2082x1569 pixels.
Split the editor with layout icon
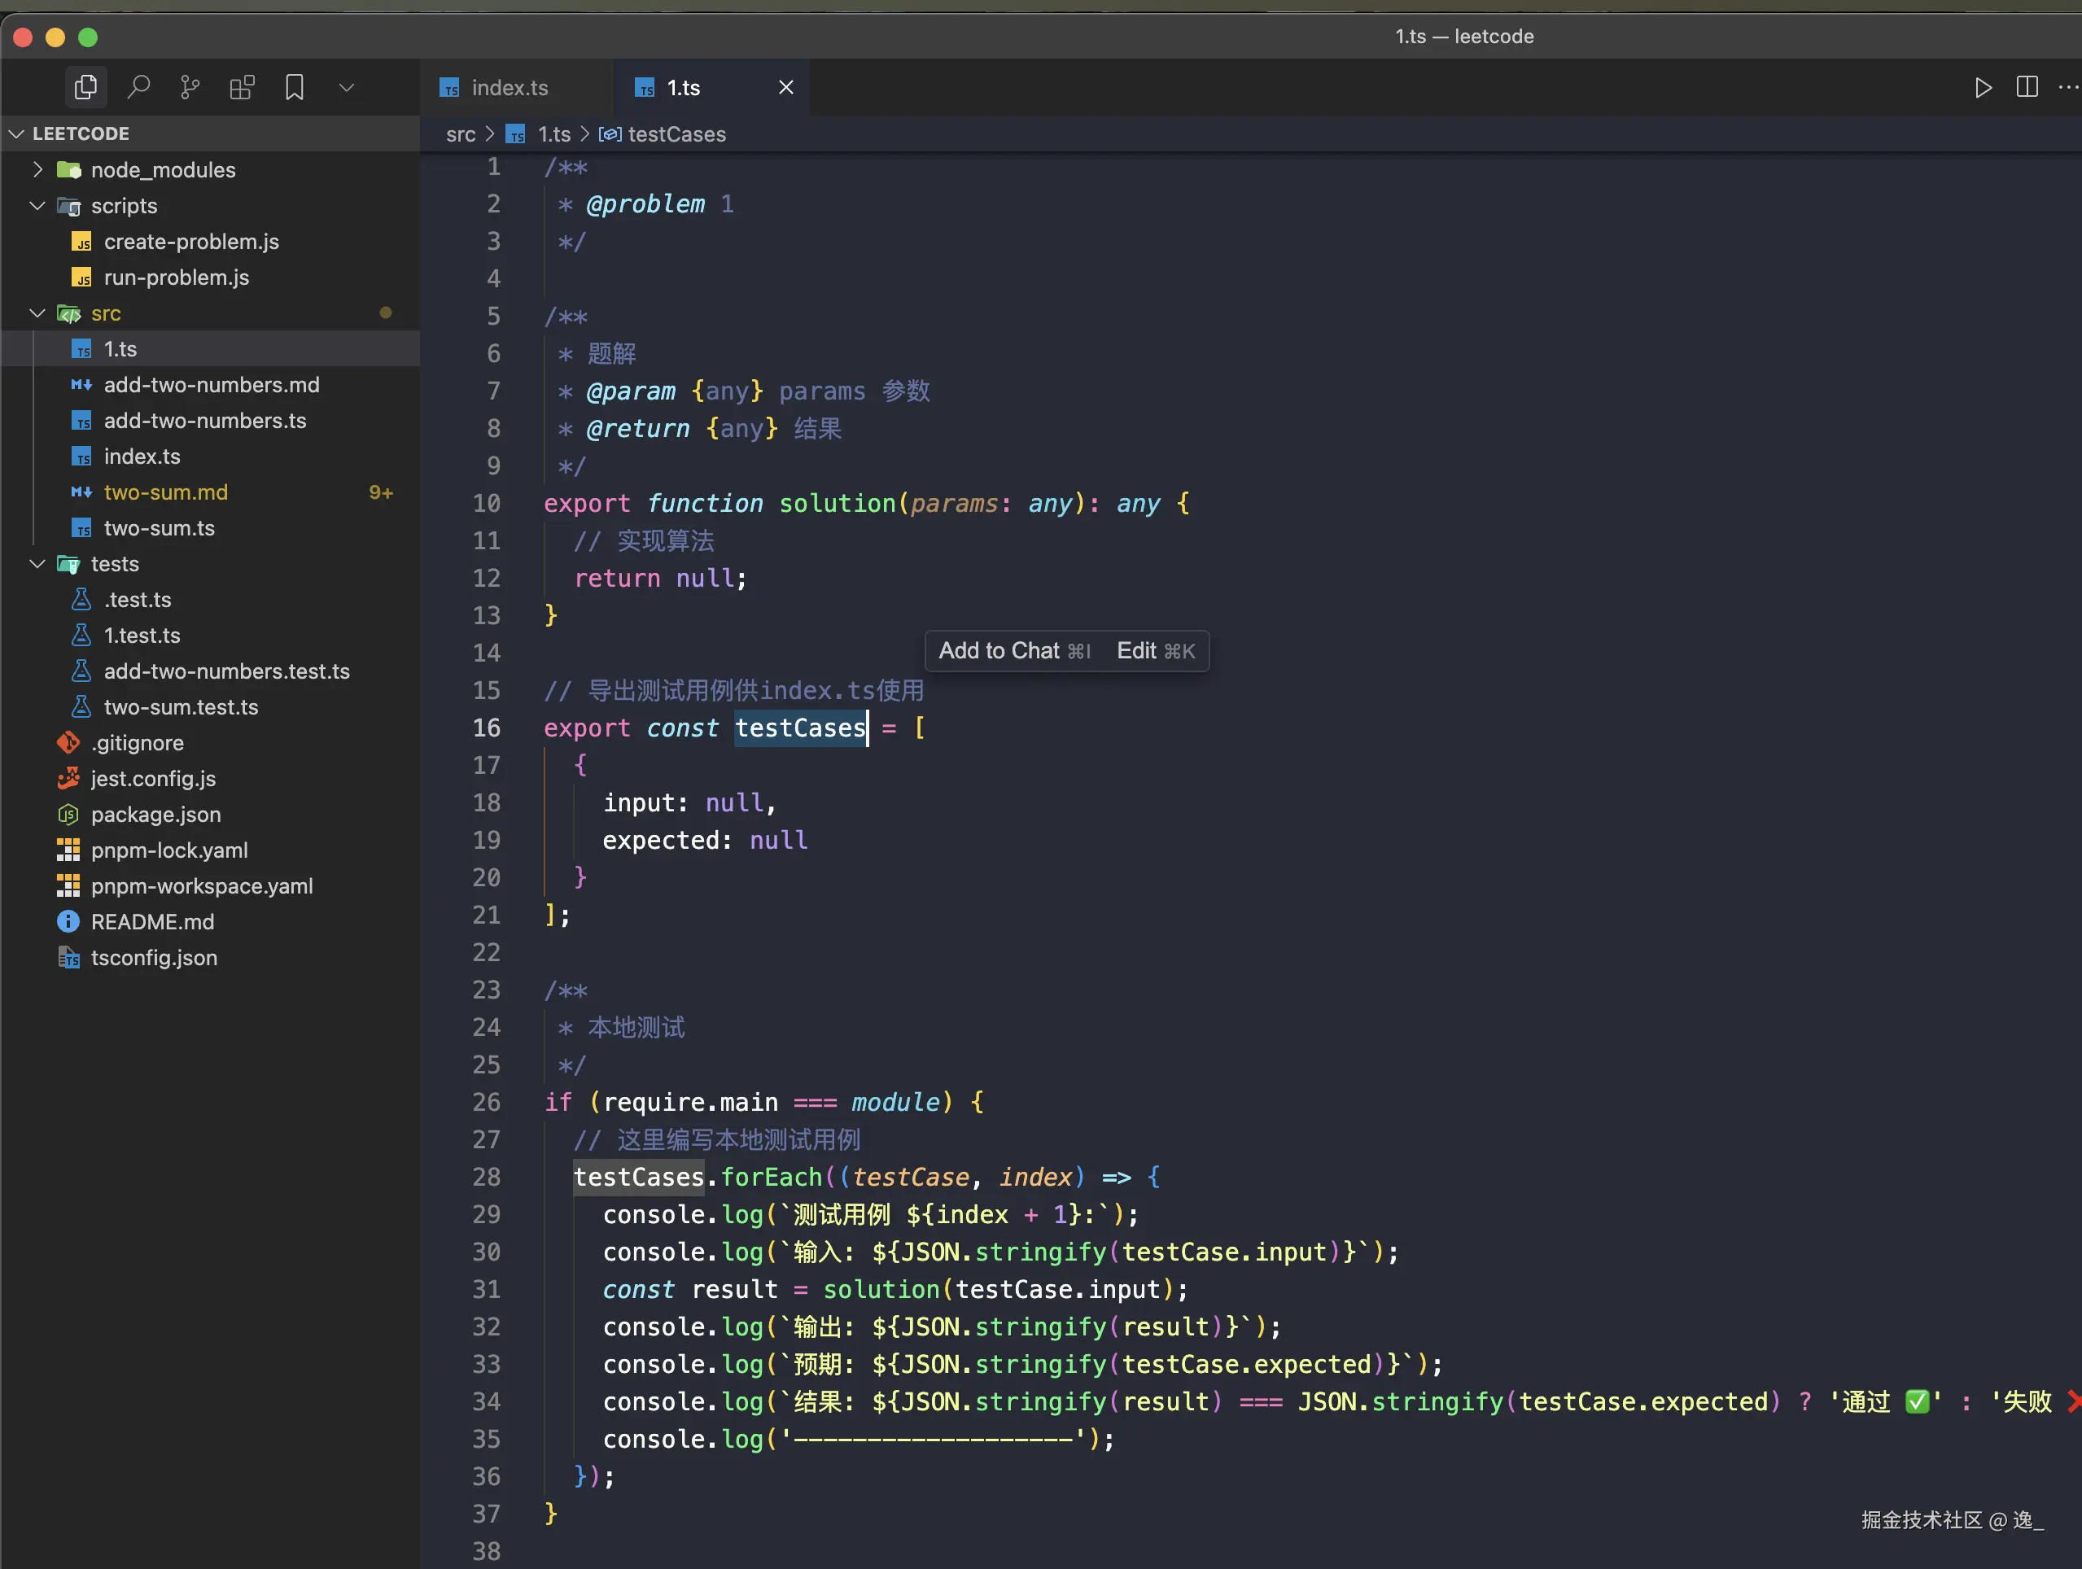click(2027, 88)
